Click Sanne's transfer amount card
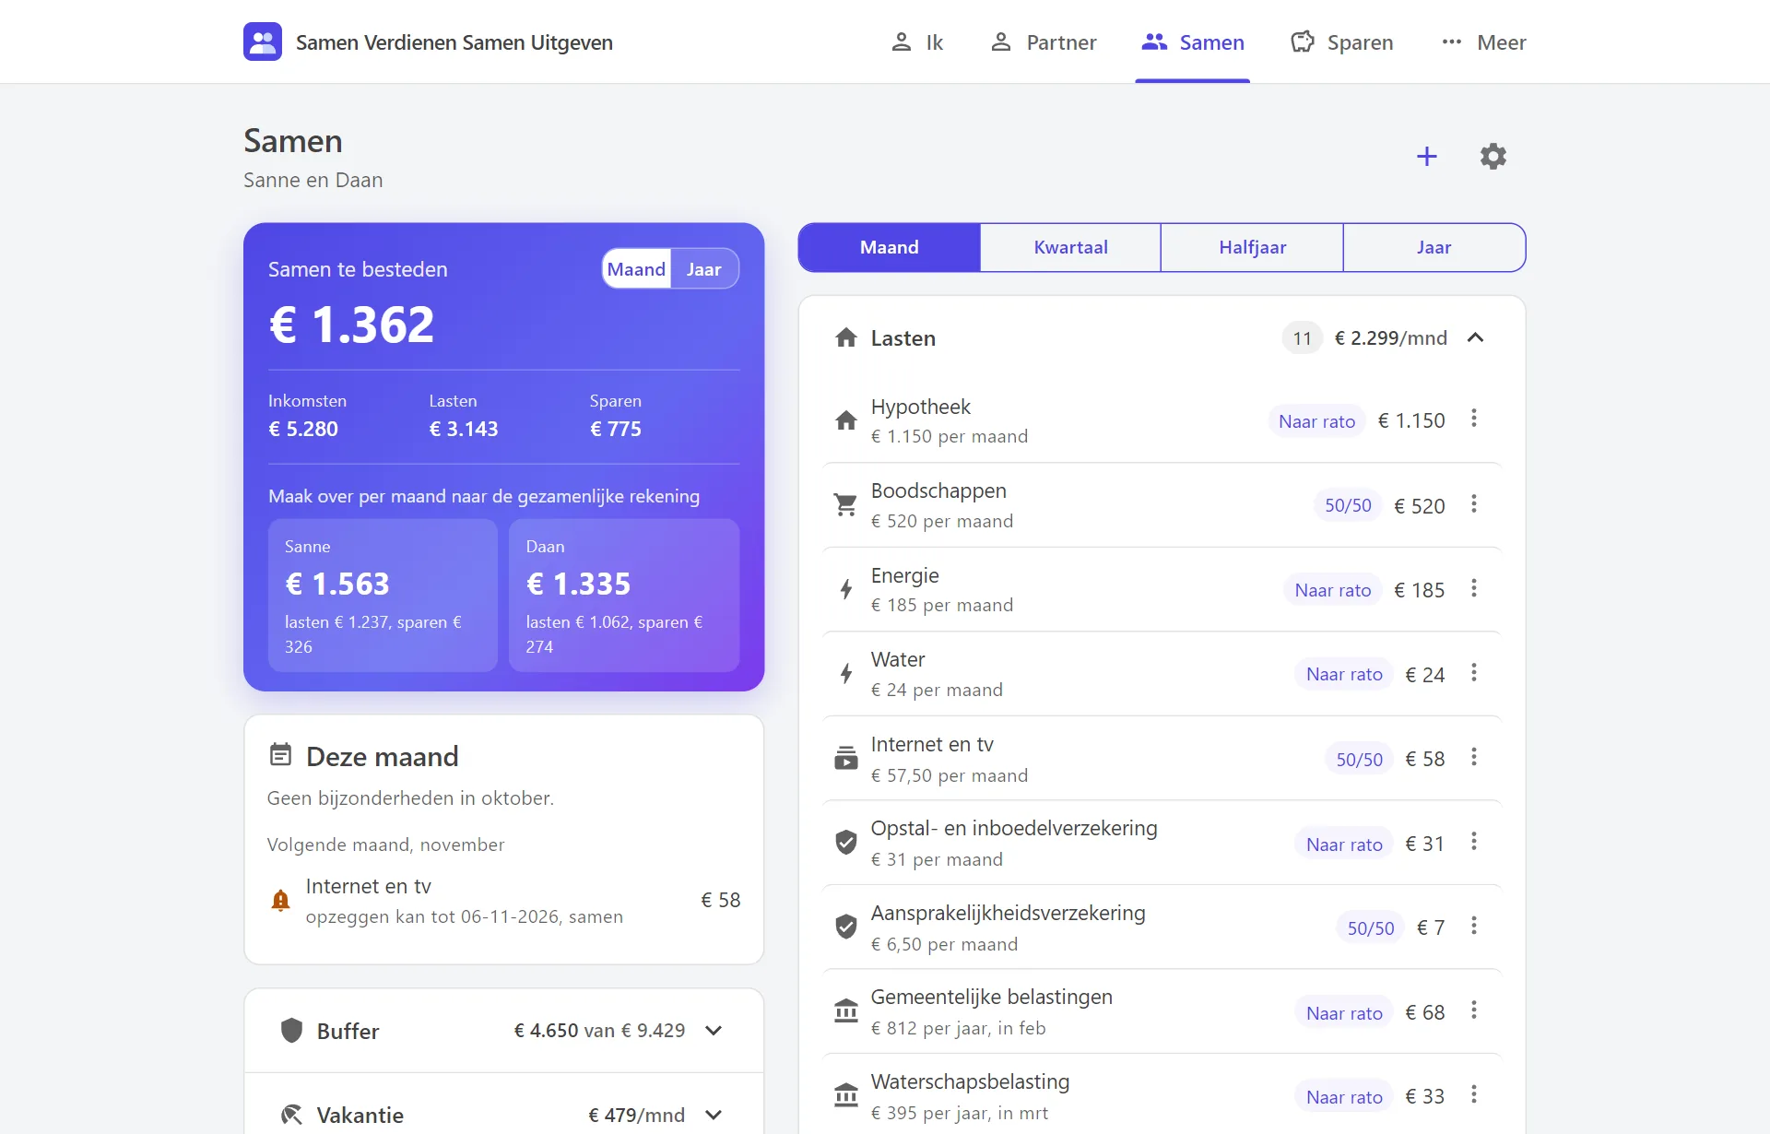Image resolution: width=1770 pixels, height=1134 pixels. tap(383, 595)
